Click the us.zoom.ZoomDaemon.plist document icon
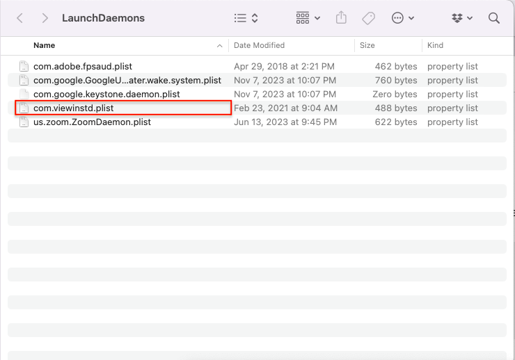Image resolution: width=515 pixels, height=360 pixels. click(x=24, y=122)
